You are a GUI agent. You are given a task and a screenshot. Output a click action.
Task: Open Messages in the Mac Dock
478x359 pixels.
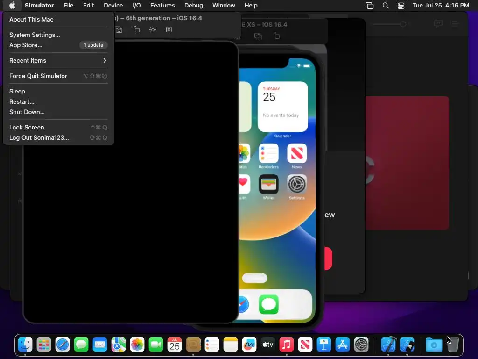point(81,345)
